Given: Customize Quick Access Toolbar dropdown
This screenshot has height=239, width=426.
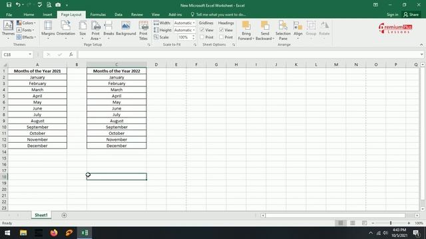Looking at the screenshot, I should 67,5.
